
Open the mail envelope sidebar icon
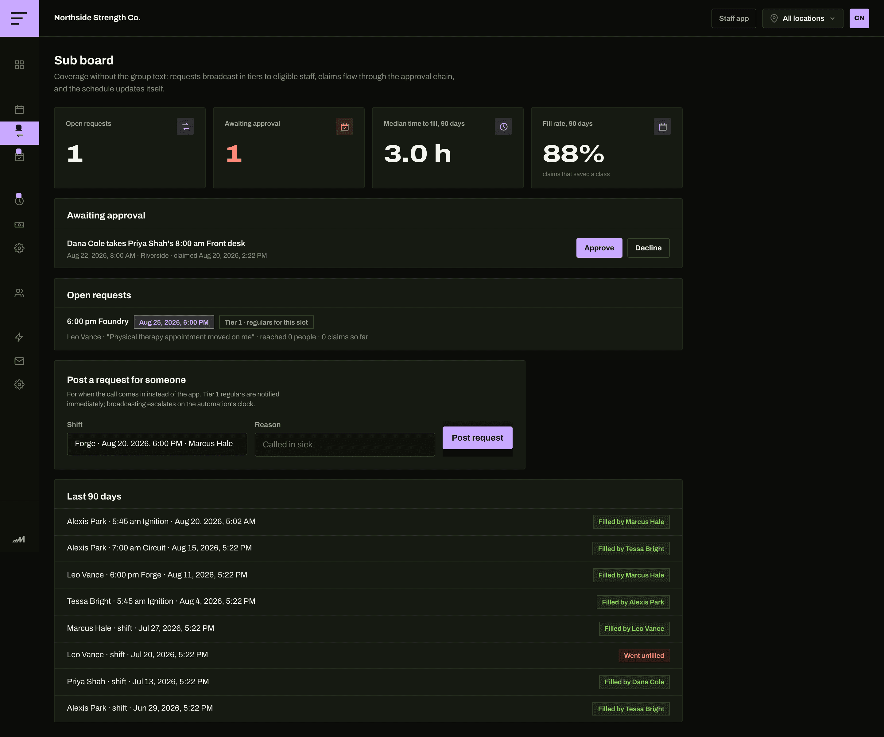(19, 361)
